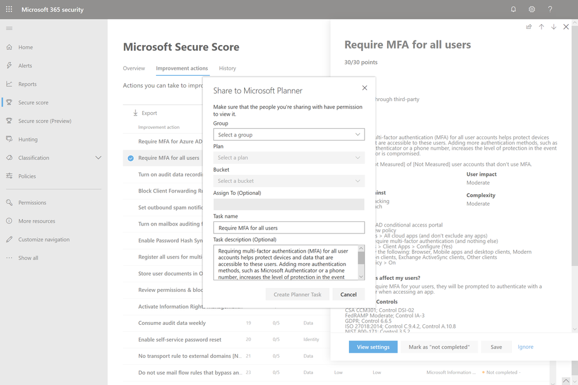Image resolution: width=578 pixels, height=385 pixels.
Task: Click the Permissions key icon
Action: click(9, 203)
